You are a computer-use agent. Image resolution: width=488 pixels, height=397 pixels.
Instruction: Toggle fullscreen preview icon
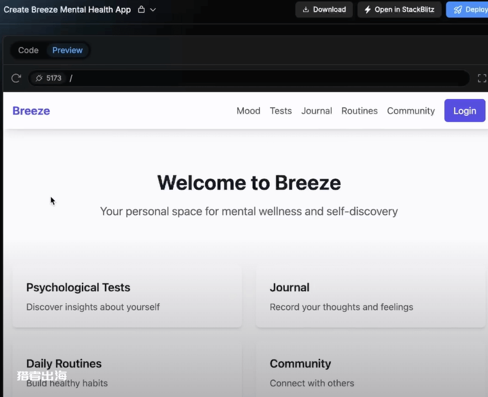coord(482,78)
